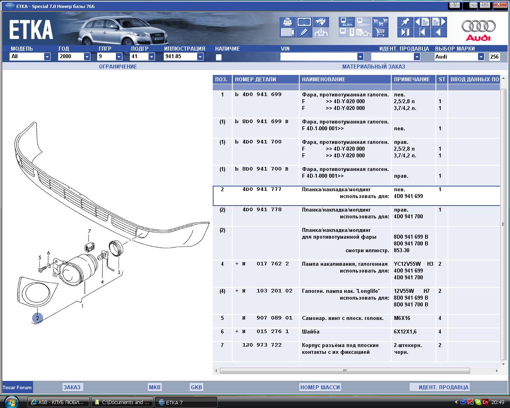The image size is (510, 408).
Task: Click the pushpin icon
Action: (405, 22)
